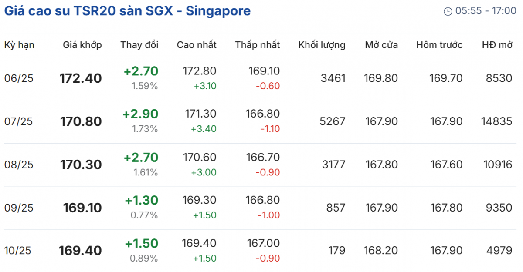Click the +2.90 change value
Viewport: 523px width, 272px height.
(x=140, y=114)
